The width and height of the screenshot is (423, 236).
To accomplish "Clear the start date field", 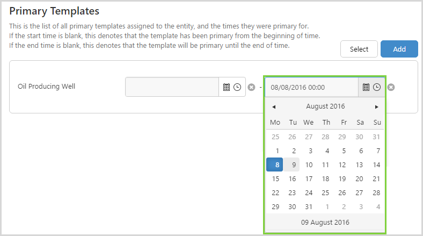I will pos(251,87).
